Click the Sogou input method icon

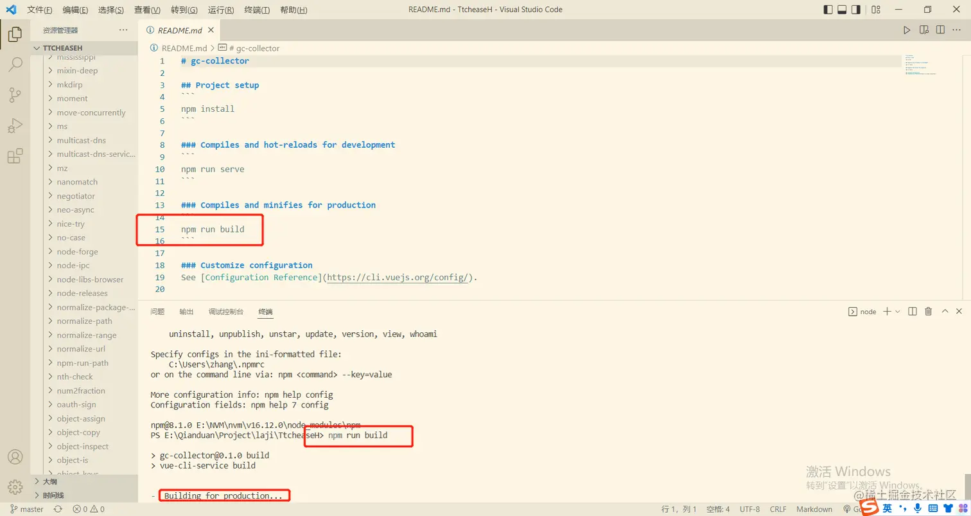coord(869,508)
